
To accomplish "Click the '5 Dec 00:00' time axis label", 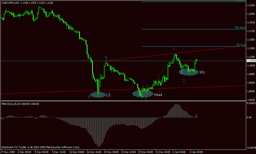I will (x=41, y=152).
